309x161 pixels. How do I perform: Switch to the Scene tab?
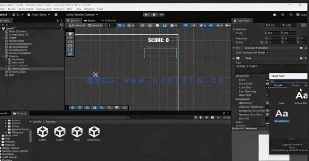tap(73, 20)
